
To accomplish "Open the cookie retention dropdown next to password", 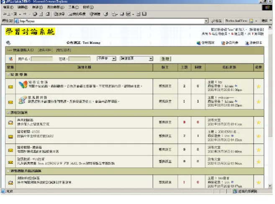I will 114,59.
